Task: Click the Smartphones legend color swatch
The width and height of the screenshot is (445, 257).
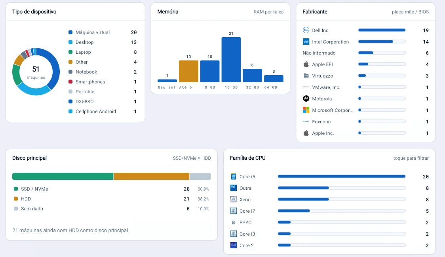Action: tap(70, 81)
